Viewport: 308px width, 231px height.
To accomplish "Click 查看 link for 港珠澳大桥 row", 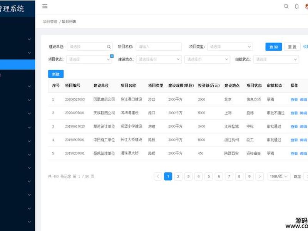I will pyautogui.click(x=294, y=153).
